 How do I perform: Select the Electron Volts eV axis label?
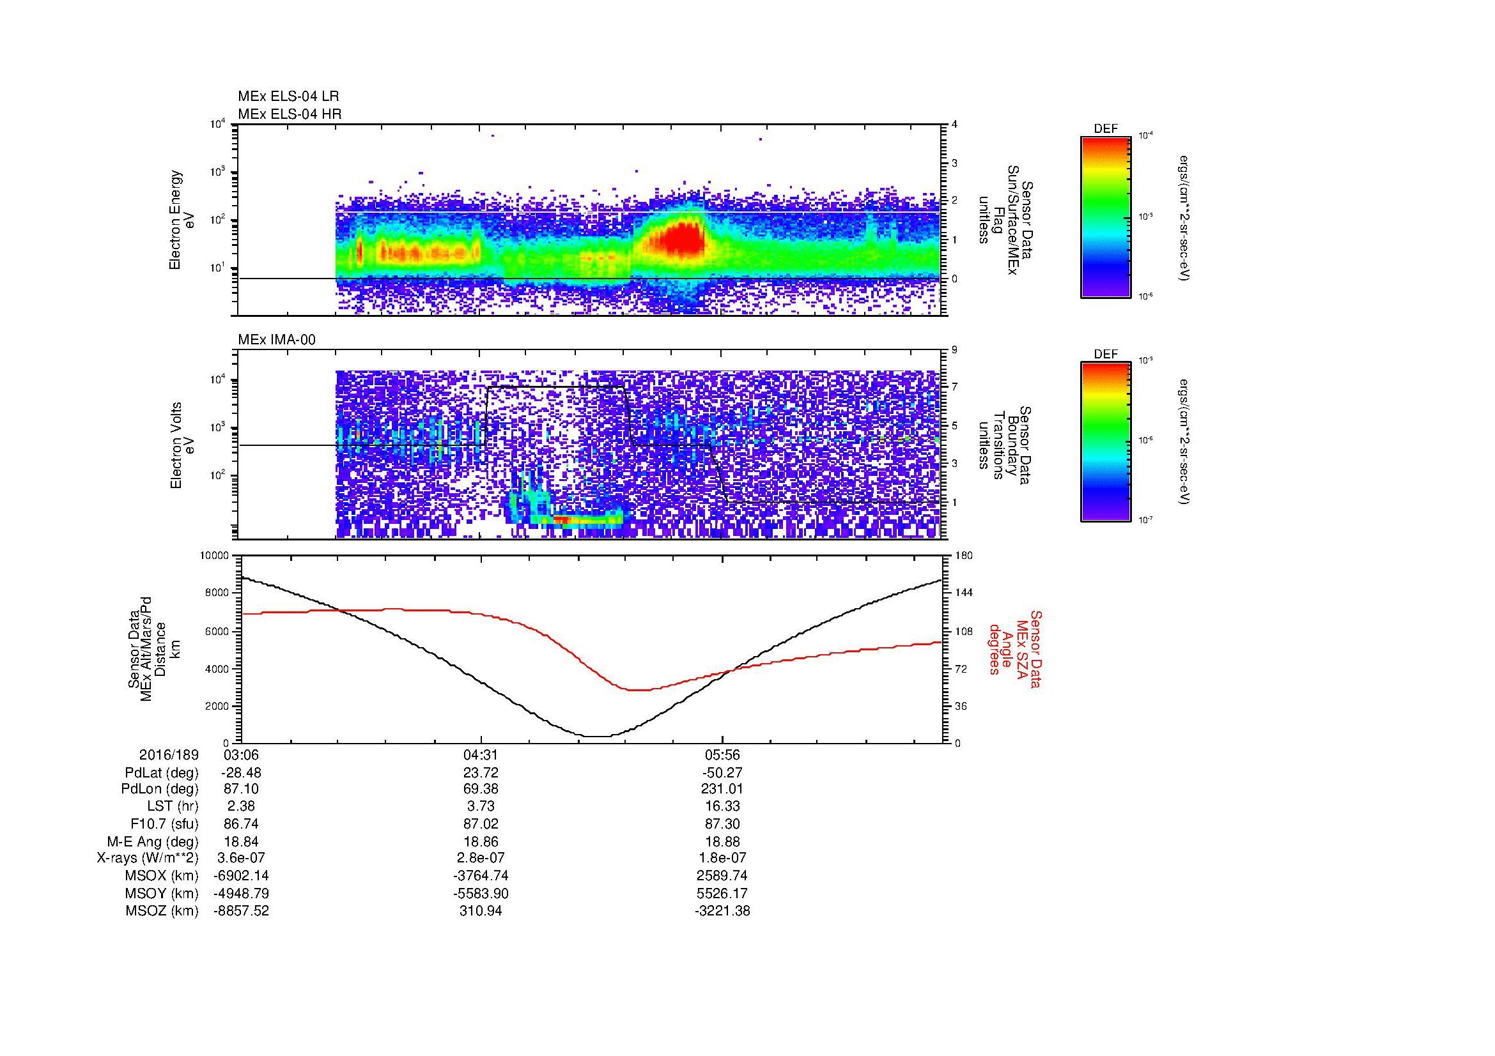tap(182, 445)
